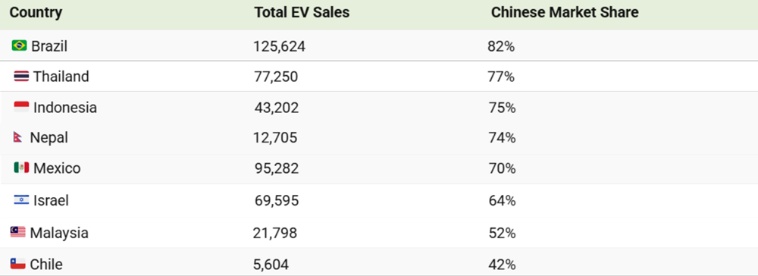Click the Indonesia flag icon
758x276 pixels.
tap(21, 107)
